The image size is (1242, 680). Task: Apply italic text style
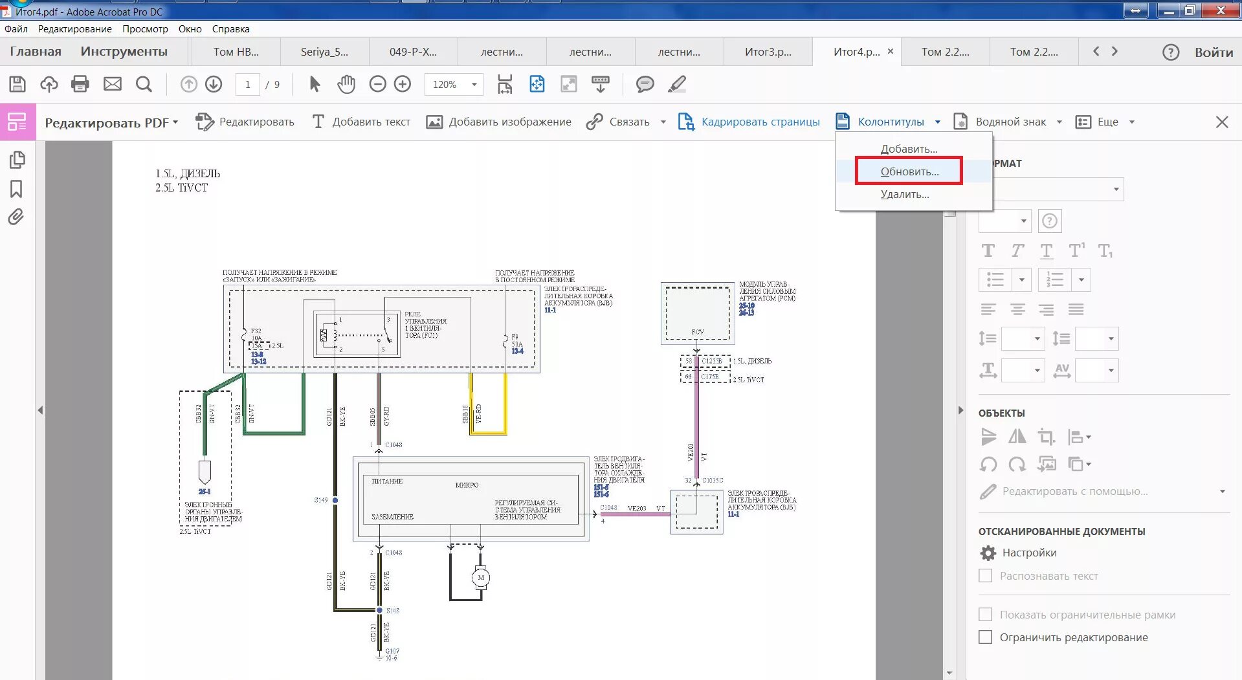(1017, 251)
